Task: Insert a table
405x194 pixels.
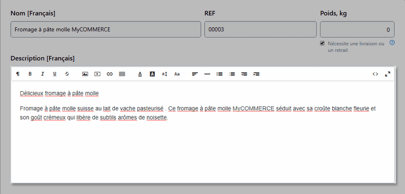Action: [x=122, y=74]
